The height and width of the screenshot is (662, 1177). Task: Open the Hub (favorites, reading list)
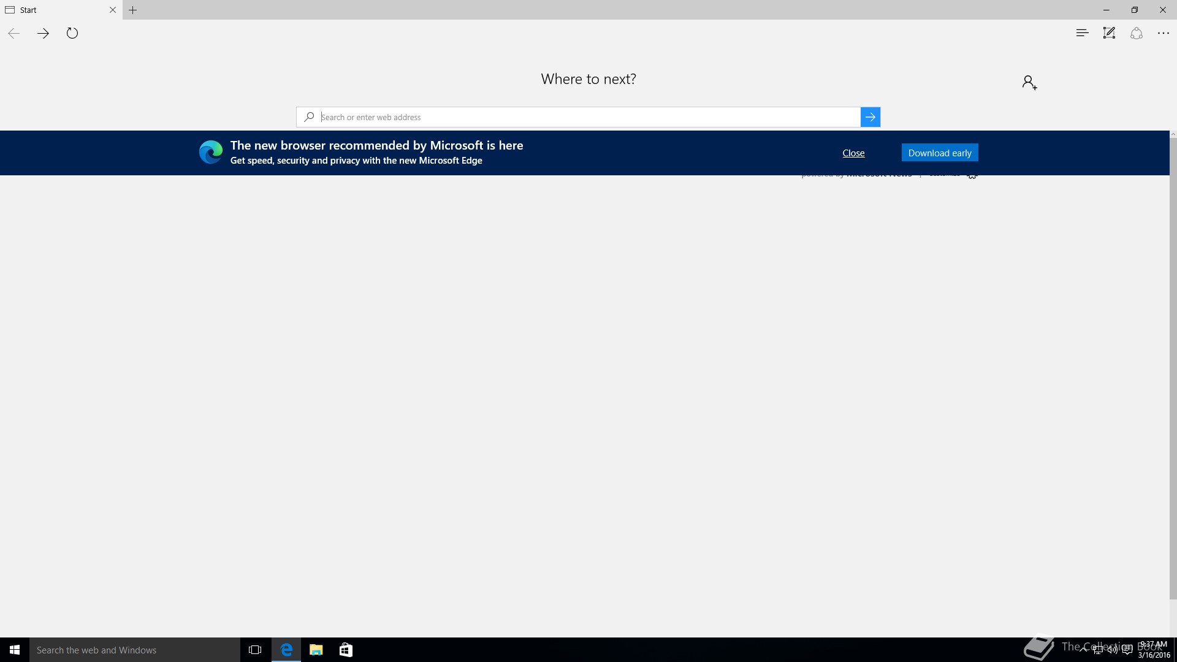tap(1082, 33)
